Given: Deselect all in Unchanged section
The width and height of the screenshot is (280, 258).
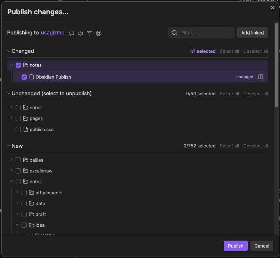Looking at the screenshot, I should coord(256,94).
